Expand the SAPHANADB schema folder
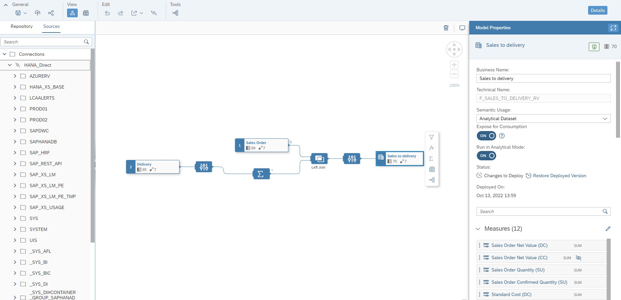Image resolution: width=621 pixels, height=300 pixels. [15, 142]
